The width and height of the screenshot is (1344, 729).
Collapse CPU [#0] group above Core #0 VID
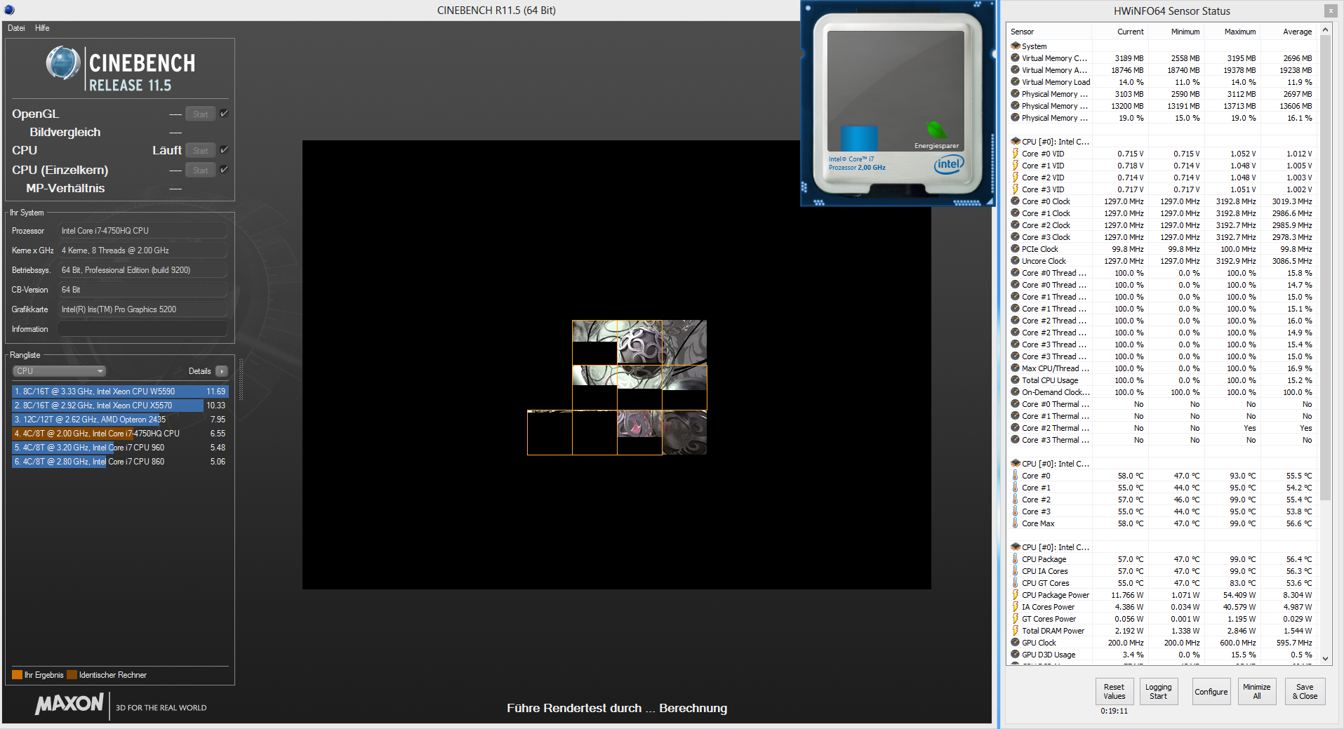[1050, 142]
